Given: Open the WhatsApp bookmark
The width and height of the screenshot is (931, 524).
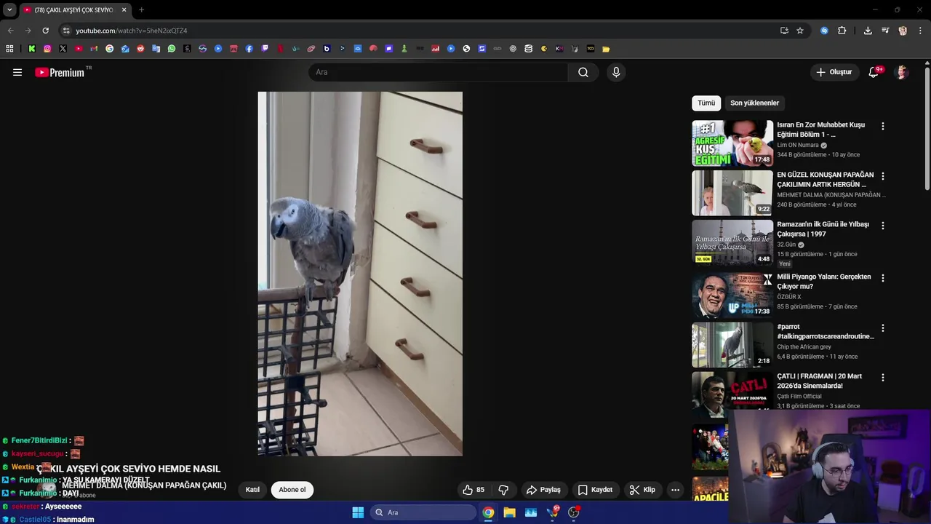Looking at the screenshot, I should (x=172, y=49).
